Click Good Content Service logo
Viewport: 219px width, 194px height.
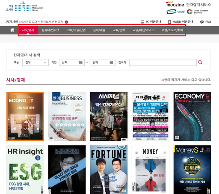pyautogui.click(x=198, y=12)
